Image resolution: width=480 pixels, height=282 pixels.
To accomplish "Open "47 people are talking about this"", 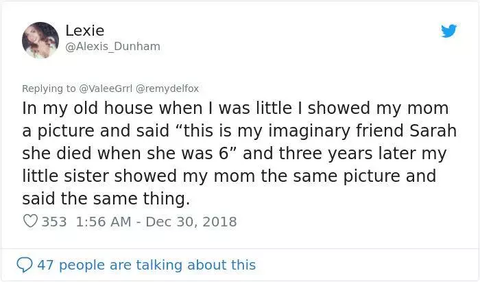I will [147, 265].
